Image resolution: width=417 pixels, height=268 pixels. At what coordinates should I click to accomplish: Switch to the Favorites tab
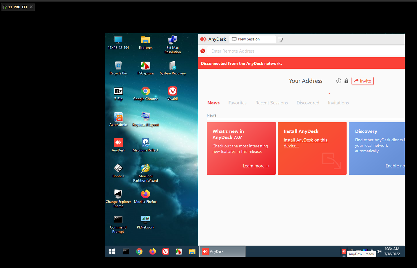(238, 103)
